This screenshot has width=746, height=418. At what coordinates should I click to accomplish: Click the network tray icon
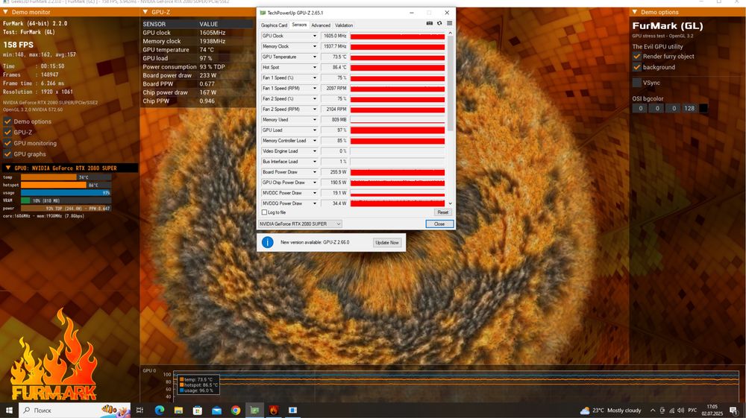pyautogui.click(x=672, y=411)
